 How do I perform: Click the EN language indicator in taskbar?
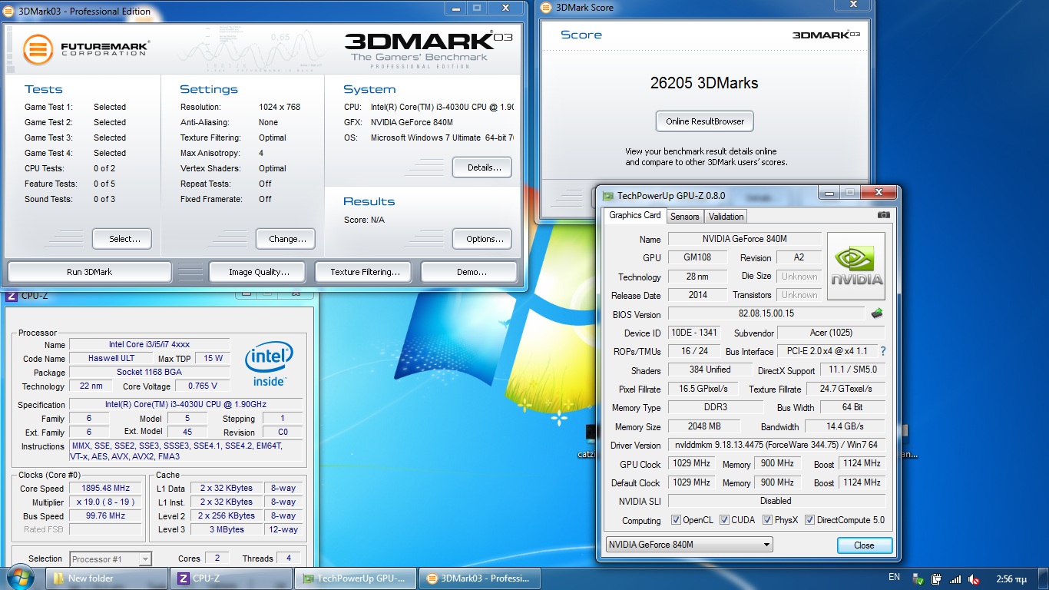coord(894,577)
